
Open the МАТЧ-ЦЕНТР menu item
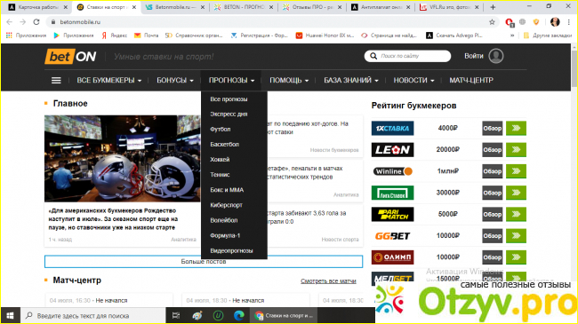point(471,80)
